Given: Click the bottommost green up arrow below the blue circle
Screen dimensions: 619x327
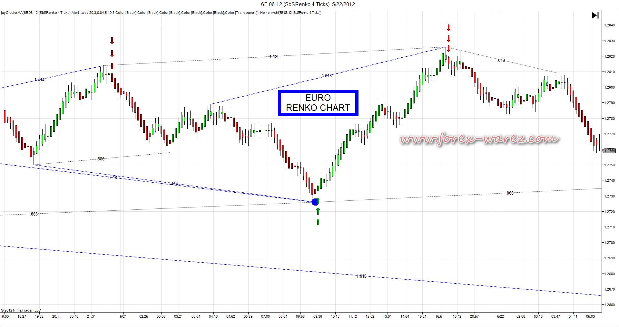Looking at the screenshot, I should [318, 222].
